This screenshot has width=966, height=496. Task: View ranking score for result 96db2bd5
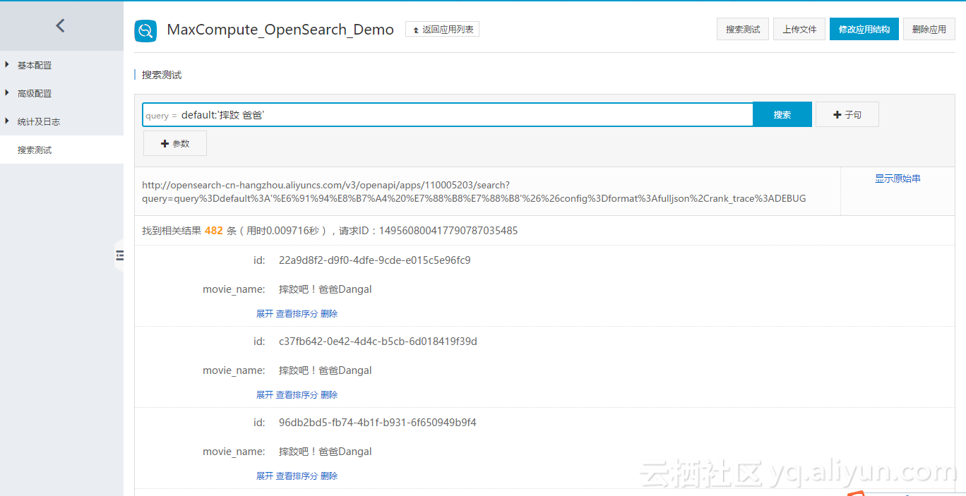297,476
